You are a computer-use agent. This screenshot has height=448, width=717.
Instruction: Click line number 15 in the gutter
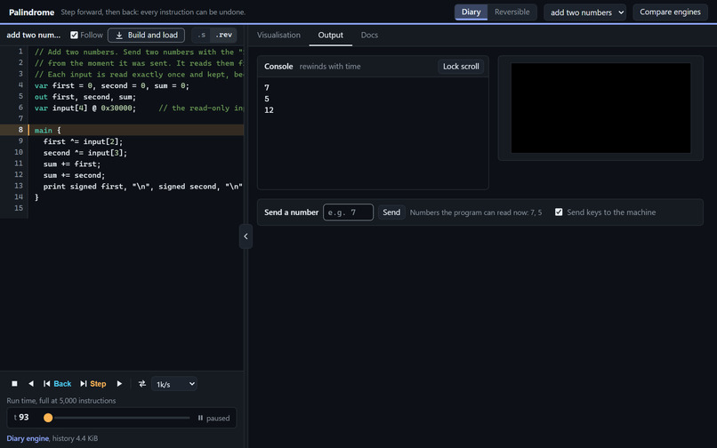pyautogui.click(x=19, y=208)
